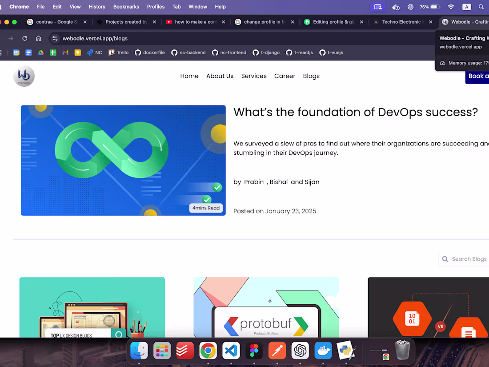489x367 pixels.
Task: Click into the Search Blogs field
Action: (464, 259)
